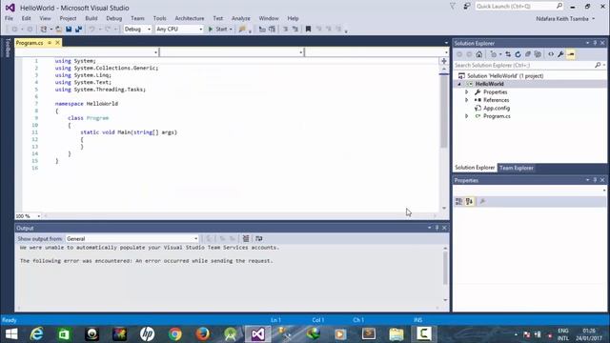Click the Output panel vertical scrollbar thumb
This screenshot has height=343, width=610.
pyautogui.click(x=445, y=269)
